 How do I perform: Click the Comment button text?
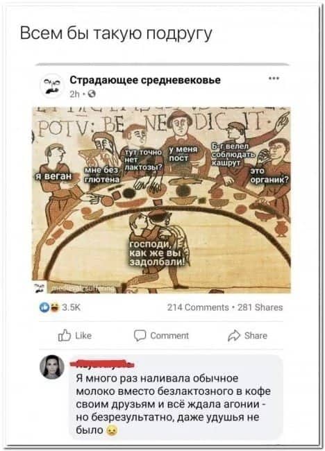point(169,336)
